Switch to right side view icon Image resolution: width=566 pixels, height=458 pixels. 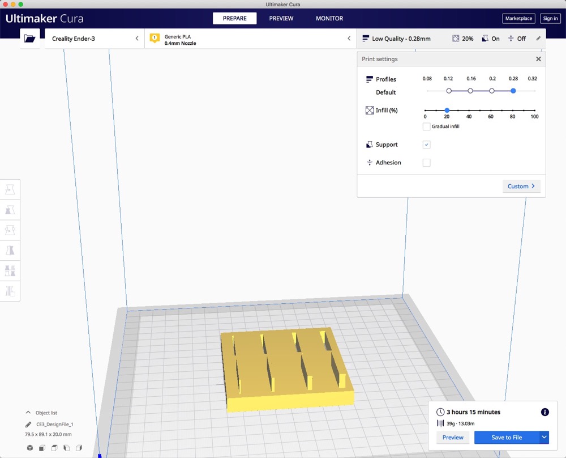[x=79, y=448]
